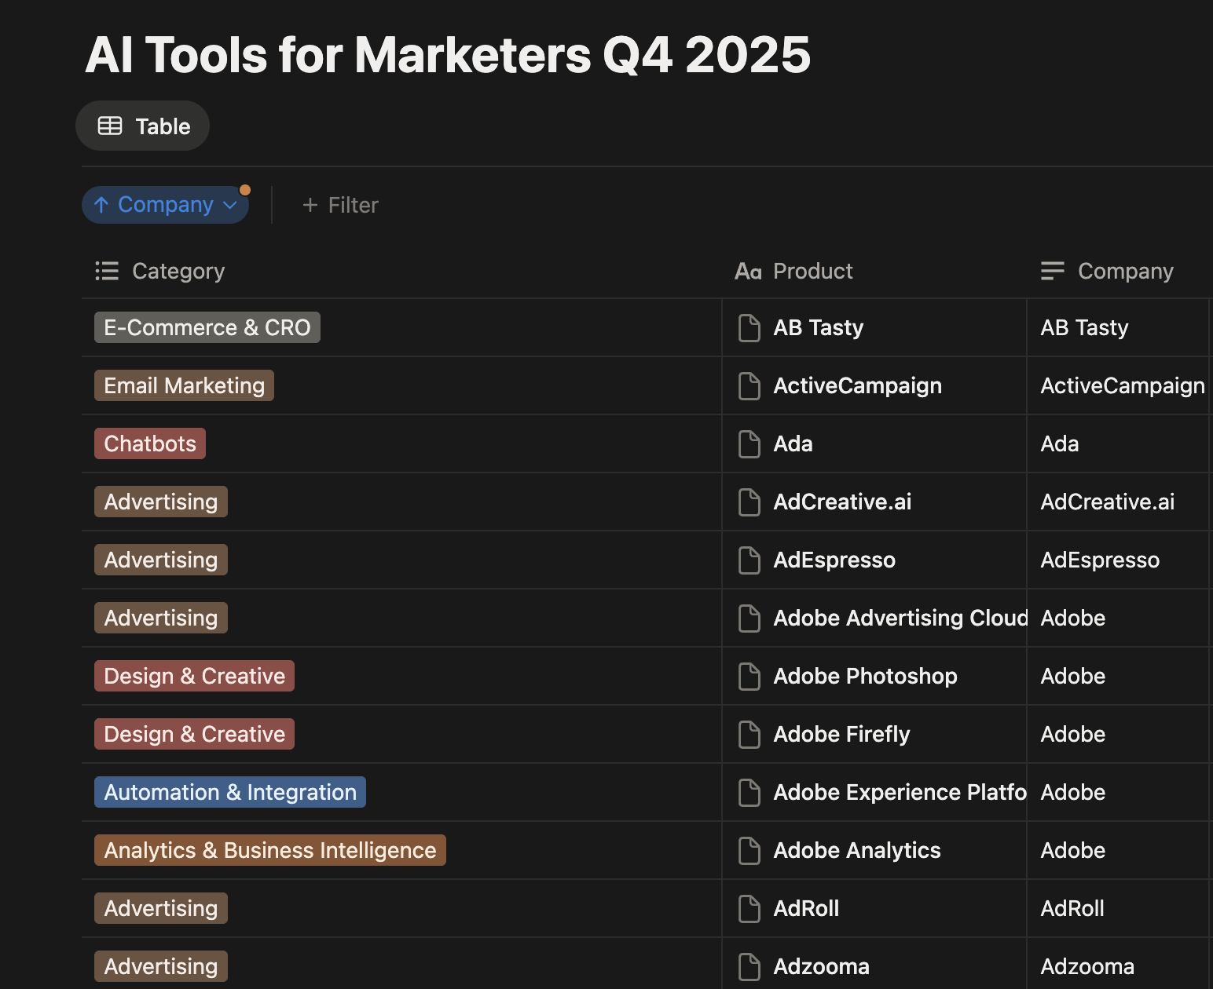The width and height of the screenshot is (1213, 989).
Task: Open the category selector in the AdCreative.ai row
Action: (x=160, y=502)
